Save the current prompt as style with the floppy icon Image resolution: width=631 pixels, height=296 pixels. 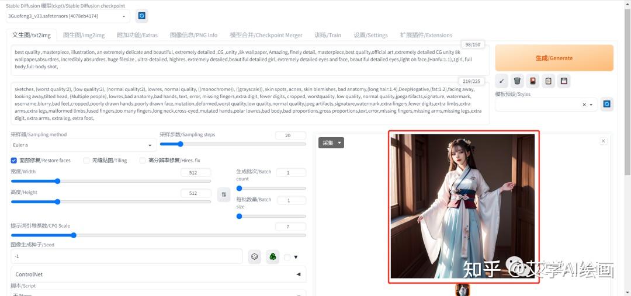(x=564, y=81)
